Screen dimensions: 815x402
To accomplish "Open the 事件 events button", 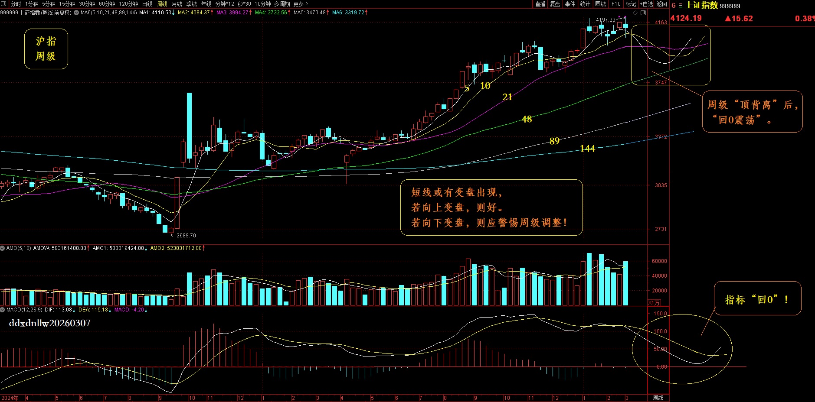I will (570, 4).
